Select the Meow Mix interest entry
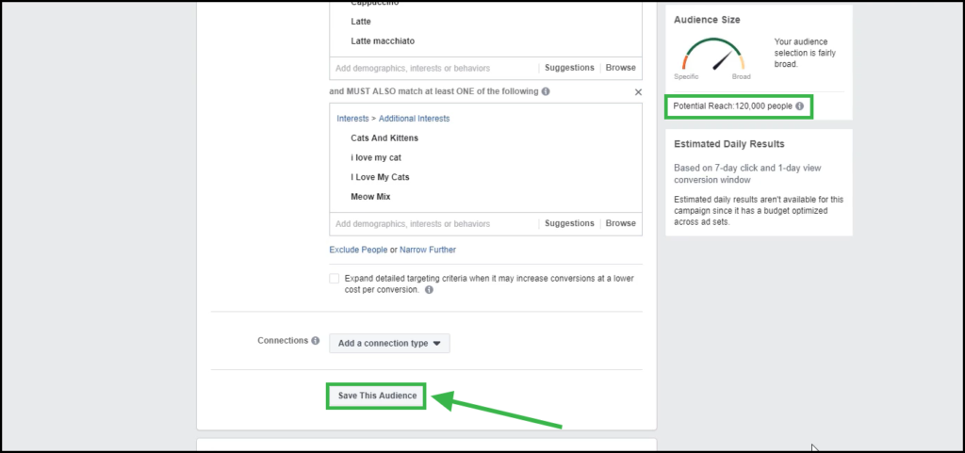965x453 pixels. pos(370,197)
